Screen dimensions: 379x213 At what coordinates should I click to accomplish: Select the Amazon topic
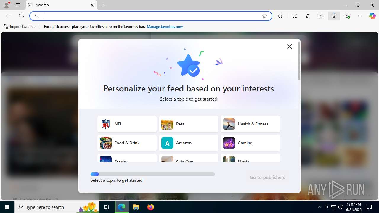point(189,143)
